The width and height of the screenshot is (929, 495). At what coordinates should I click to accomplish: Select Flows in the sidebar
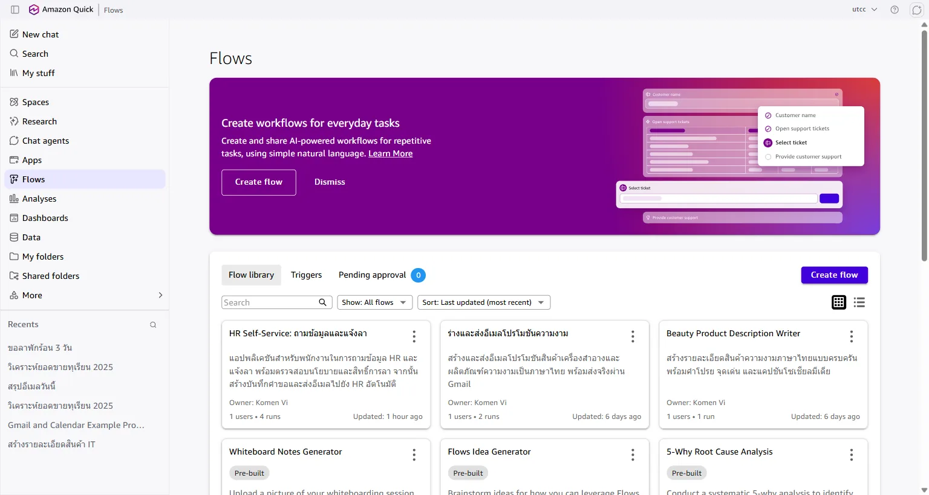tap(85, 179)
